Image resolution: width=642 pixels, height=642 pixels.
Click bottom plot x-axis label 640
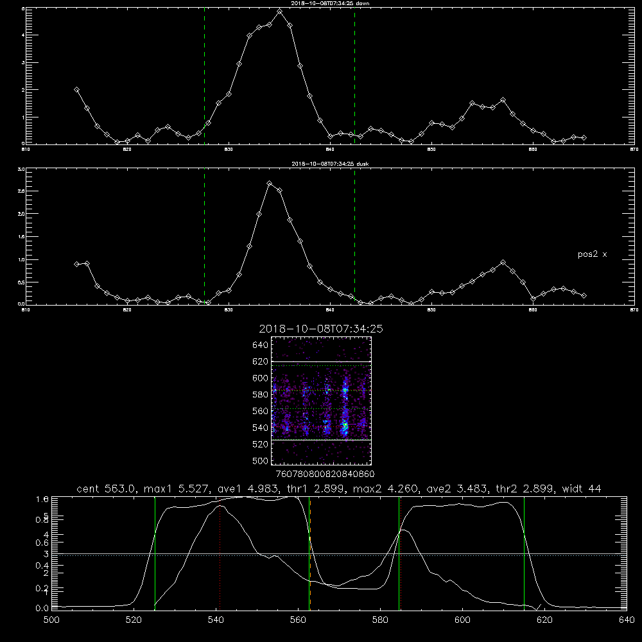coord(627,620)
